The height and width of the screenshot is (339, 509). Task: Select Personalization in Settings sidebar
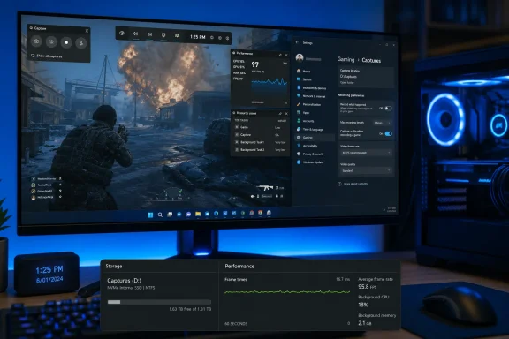(312, 104)
